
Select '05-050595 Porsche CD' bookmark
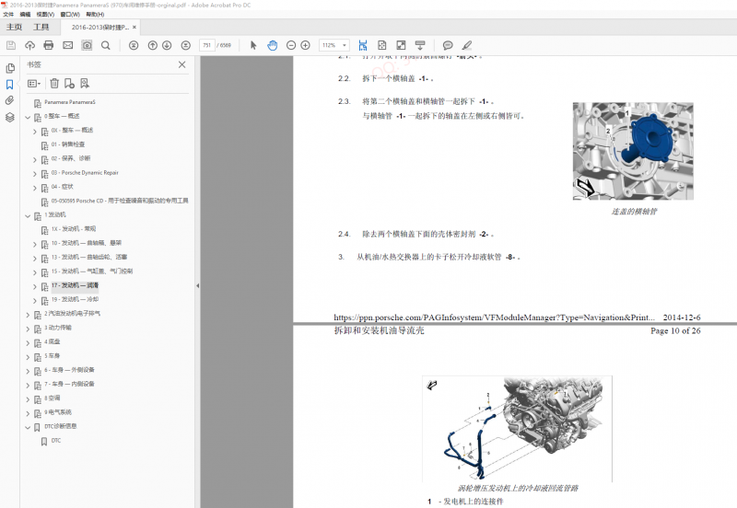120,201
